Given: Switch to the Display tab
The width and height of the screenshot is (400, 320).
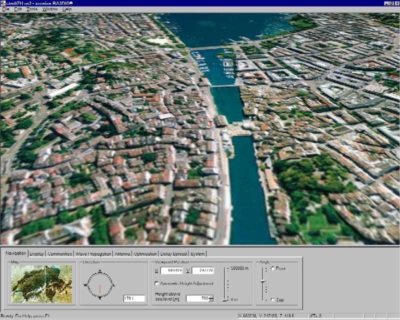Looking at the screenshot, I should [37, 254].
